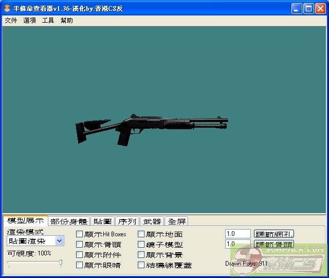This screenshot has height=278, width=329.
Task: Go to the 全屏 tab
Action: click(176, 221)
